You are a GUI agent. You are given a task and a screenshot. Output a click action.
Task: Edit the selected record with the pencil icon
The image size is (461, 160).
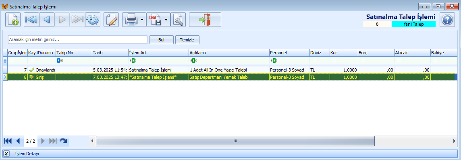112,20
